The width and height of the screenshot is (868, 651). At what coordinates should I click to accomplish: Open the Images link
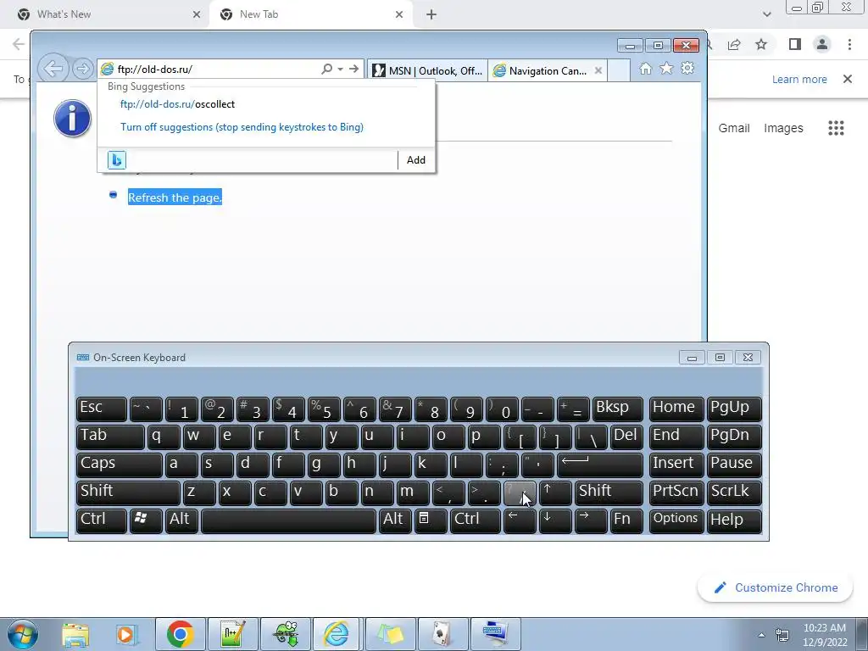[x=783, y=128]
